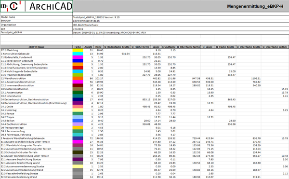Image resolution: width=289 pixels, height=179 pixels.
Task: Select the 931.94 Bodenfläche Brutto value
Action: pyautogui.click(x=126, y=54)
